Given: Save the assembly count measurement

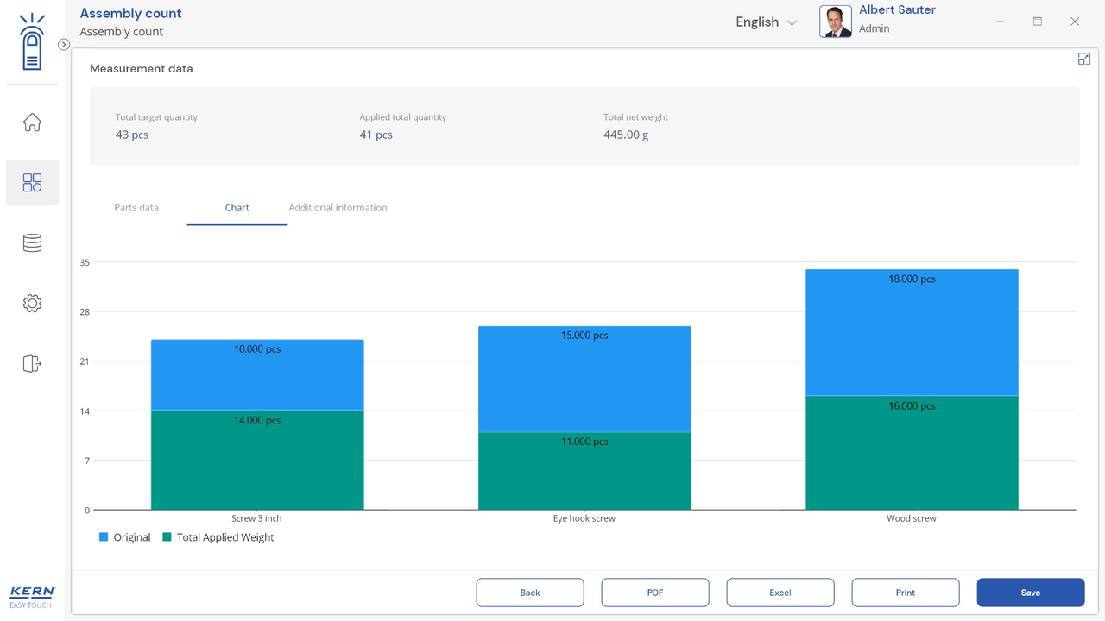Looking at the screenshot, I should coord(1030,593).
